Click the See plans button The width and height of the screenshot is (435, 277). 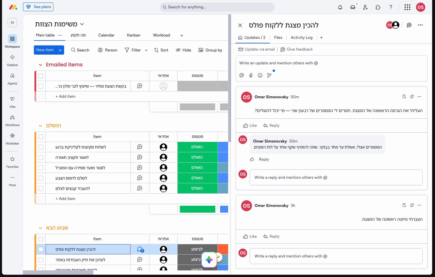click(38, 7)
